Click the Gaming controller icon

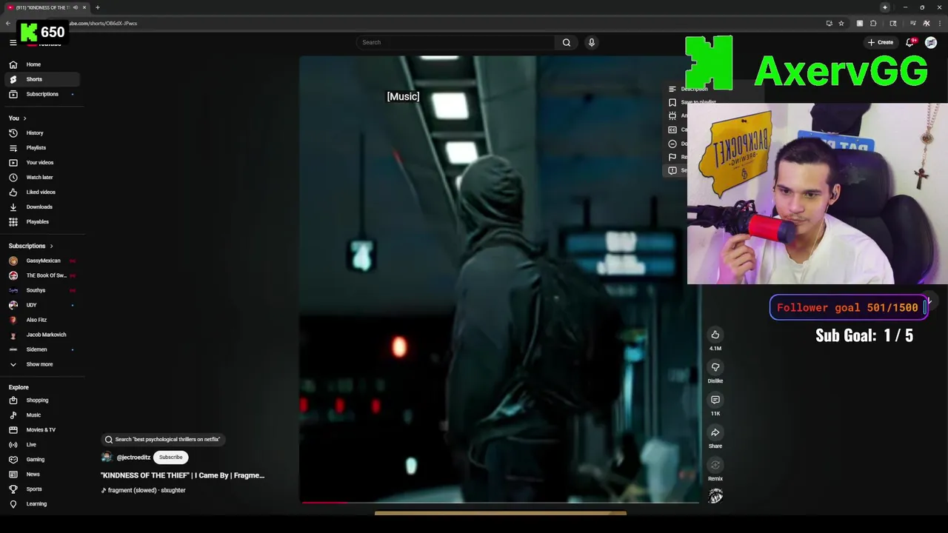click(x=13, y=460)
